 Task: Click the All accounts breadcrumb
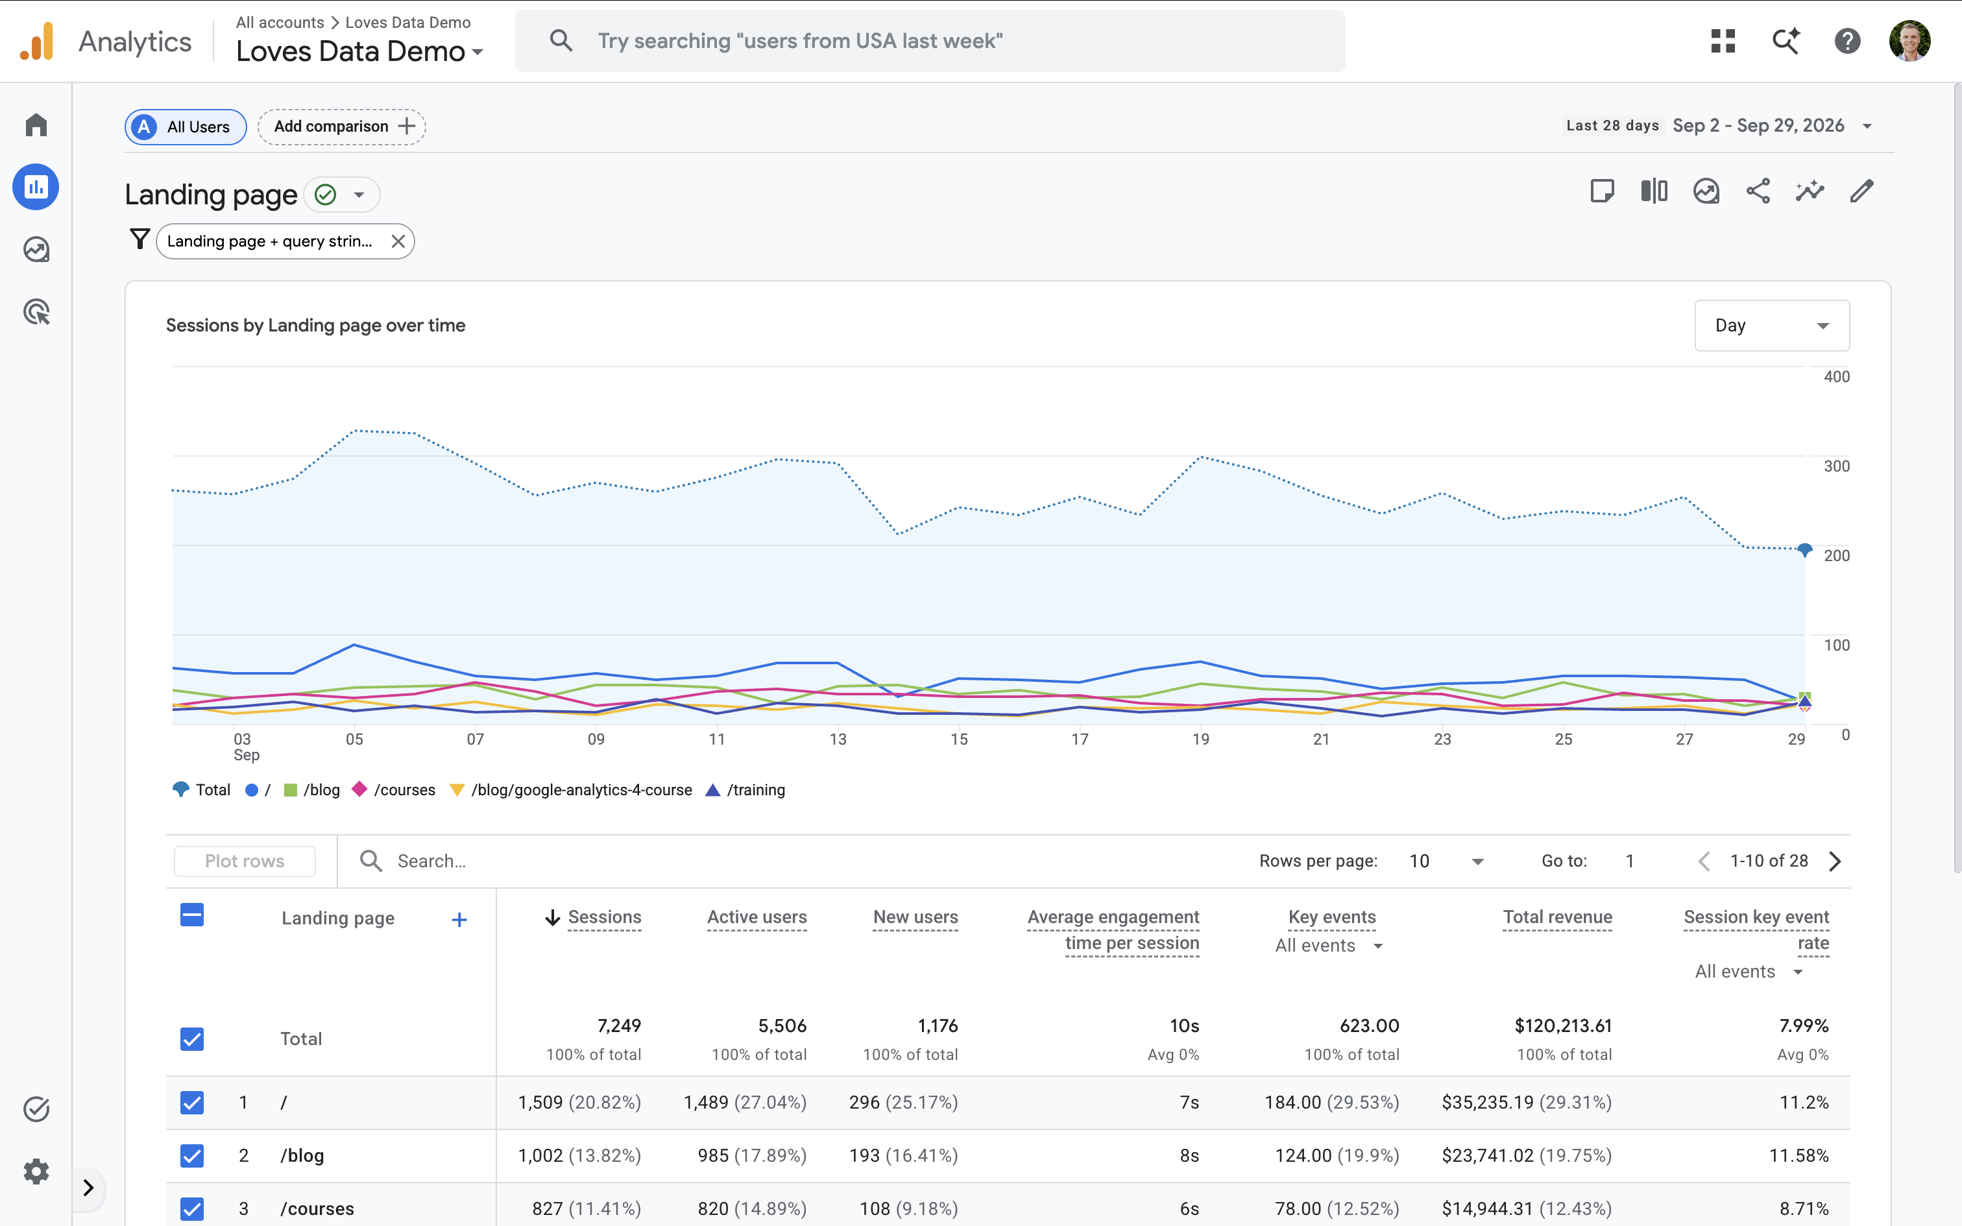(280, 22)
